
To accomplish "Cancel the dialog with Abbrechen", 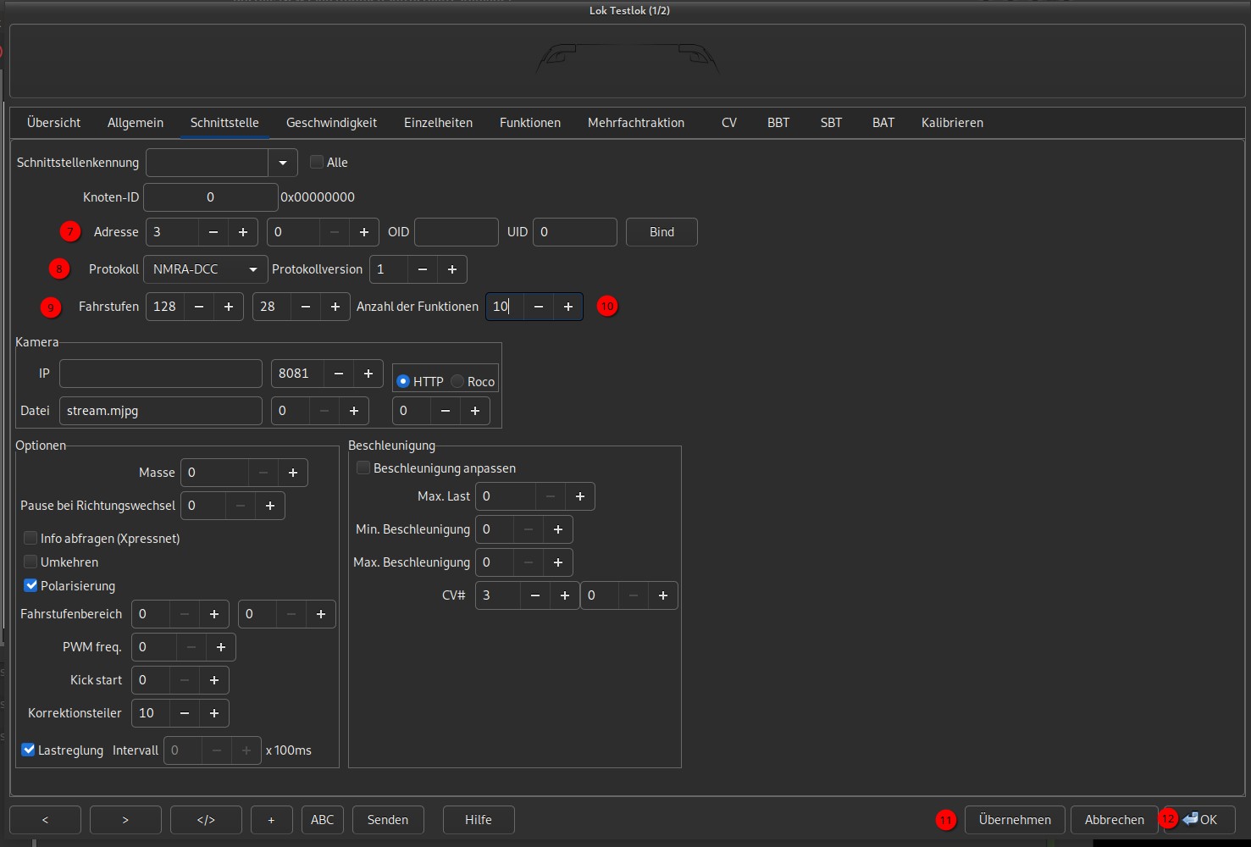I will point(1114,820).
